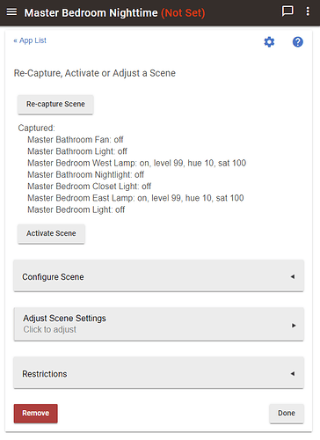320x440 pixels.
Task: Finish by clicking Done
Action: coord(287,413)
